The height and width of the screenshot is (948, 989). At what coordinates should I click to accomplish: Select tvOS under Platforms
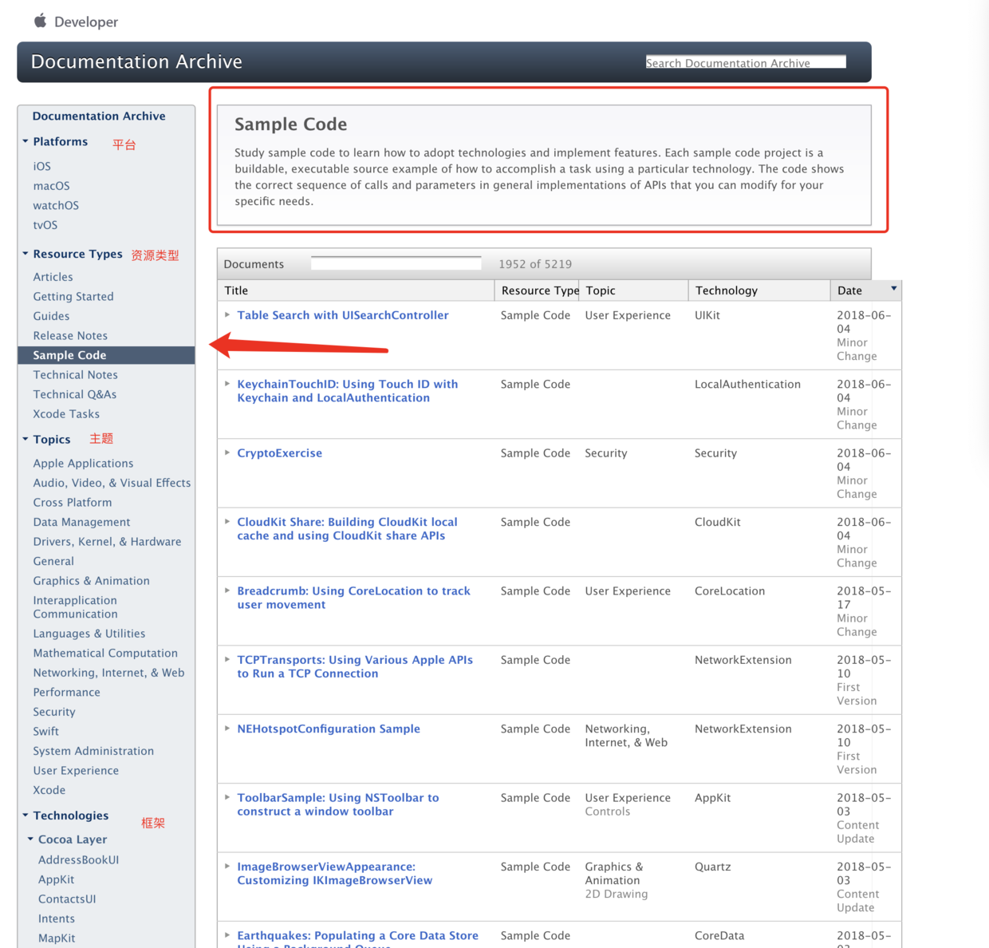click(x=45, y=225)
